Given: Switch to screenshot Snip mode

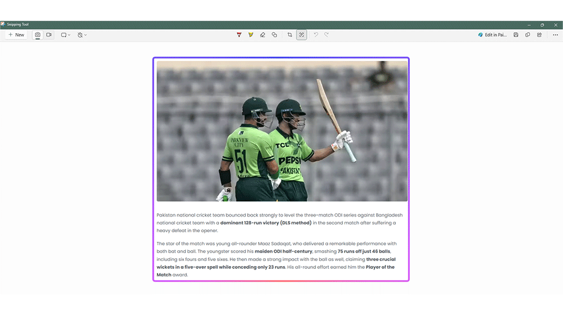Looking at the screenshot, I should click(x=38, y=35).
